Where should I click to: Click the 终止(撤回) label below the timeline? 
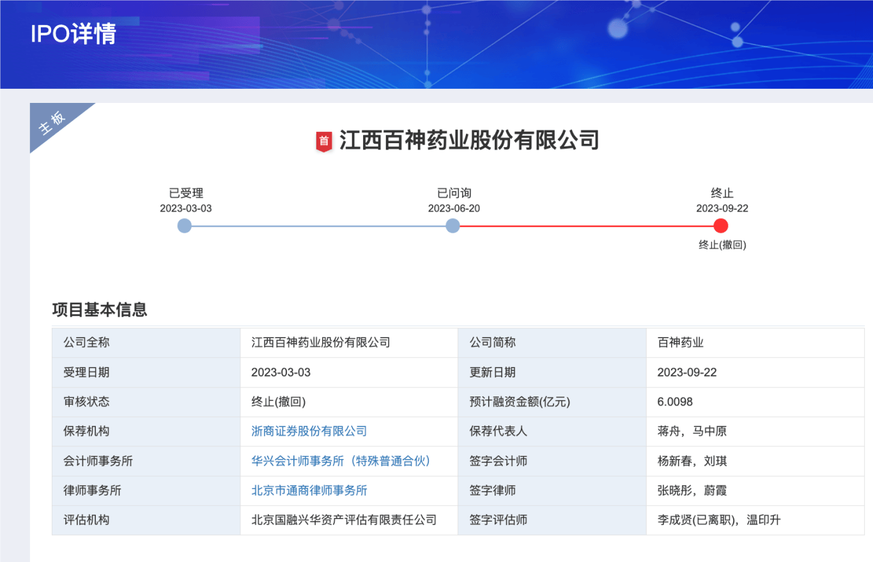[x=722, y=245]
